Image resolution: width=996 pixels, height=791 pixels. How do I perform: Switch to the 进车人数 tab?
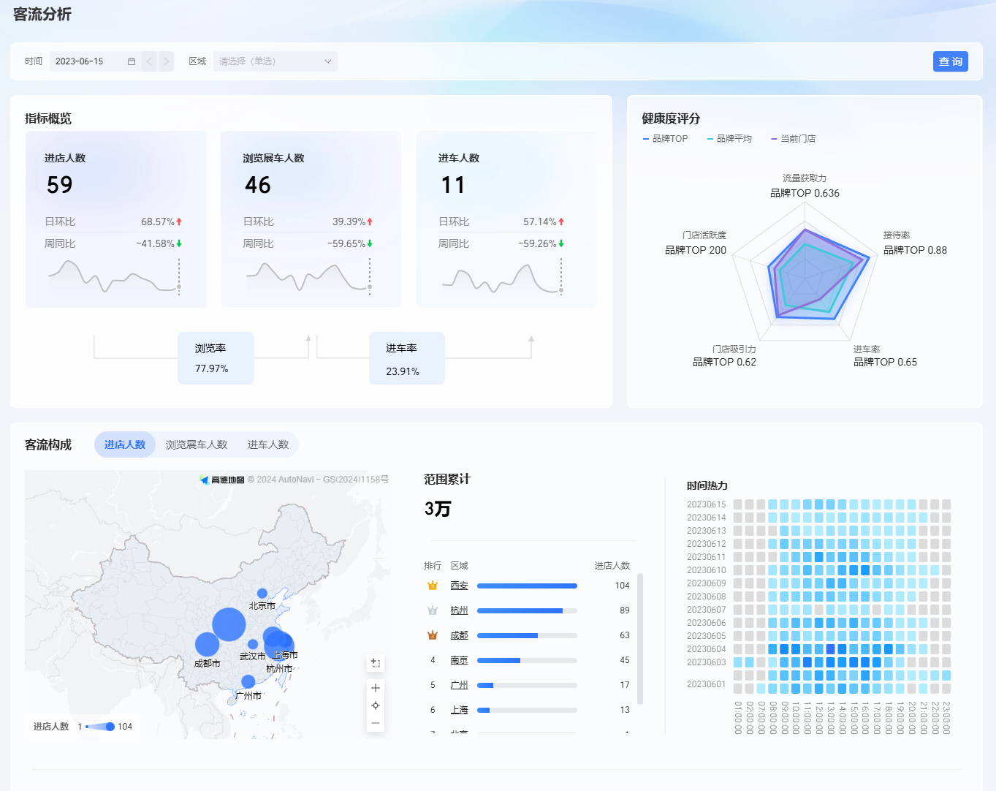(x=268, y=444)
